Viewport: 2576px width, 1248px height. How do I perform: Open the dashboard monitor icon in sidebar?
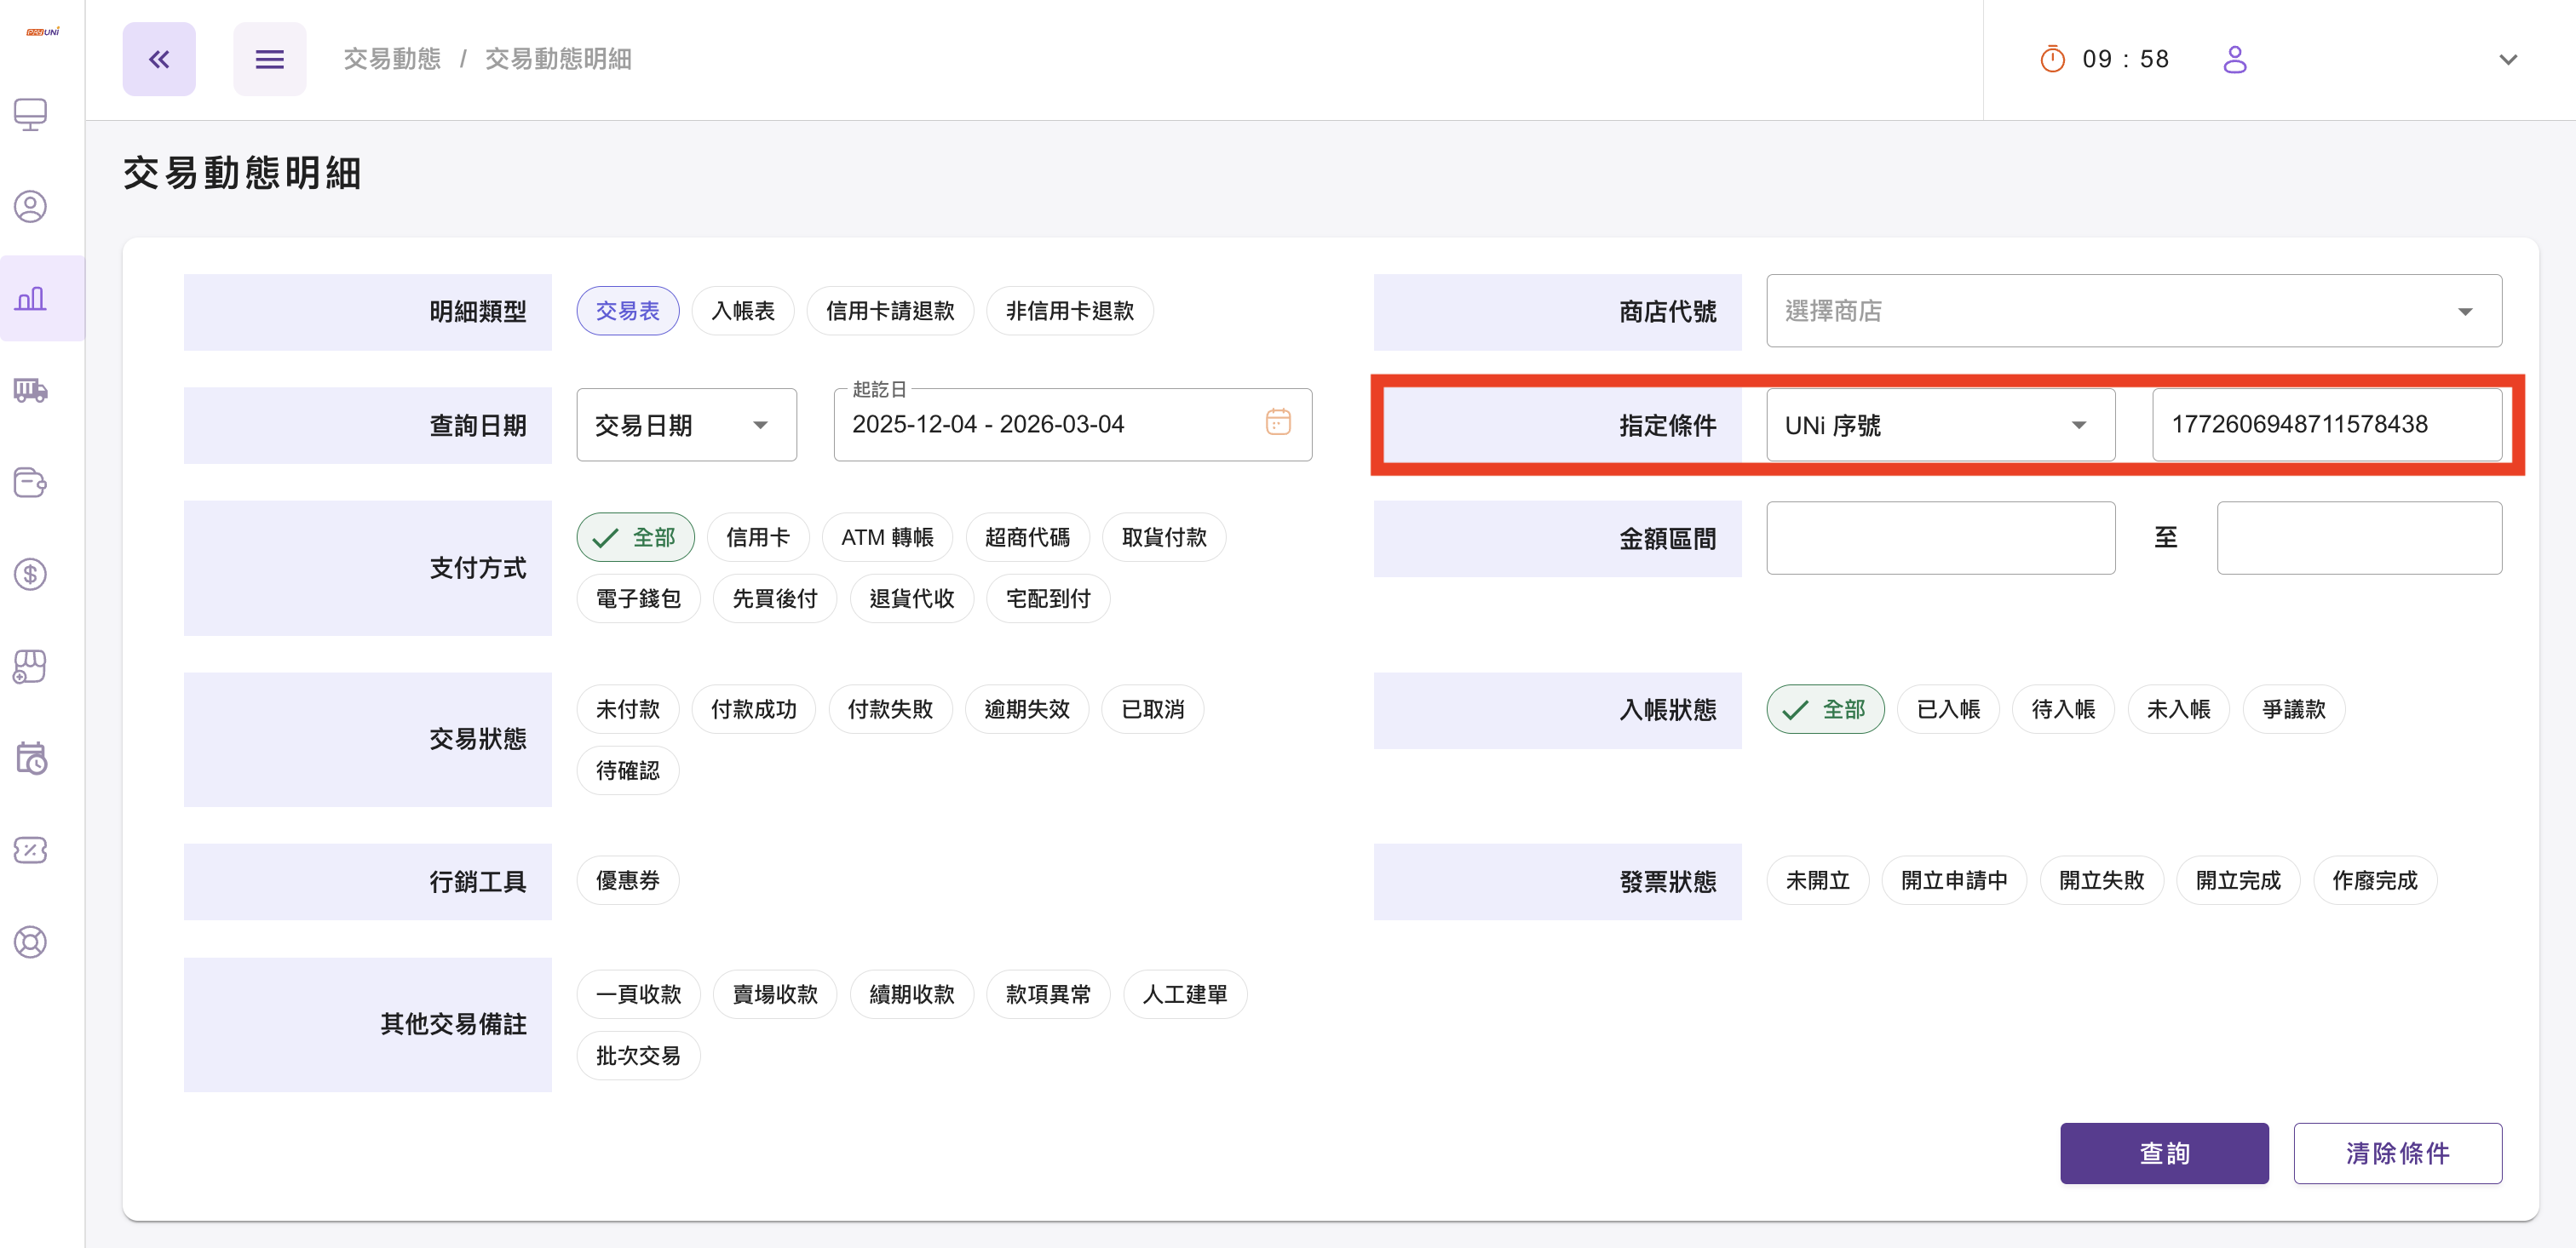[30, 114]
